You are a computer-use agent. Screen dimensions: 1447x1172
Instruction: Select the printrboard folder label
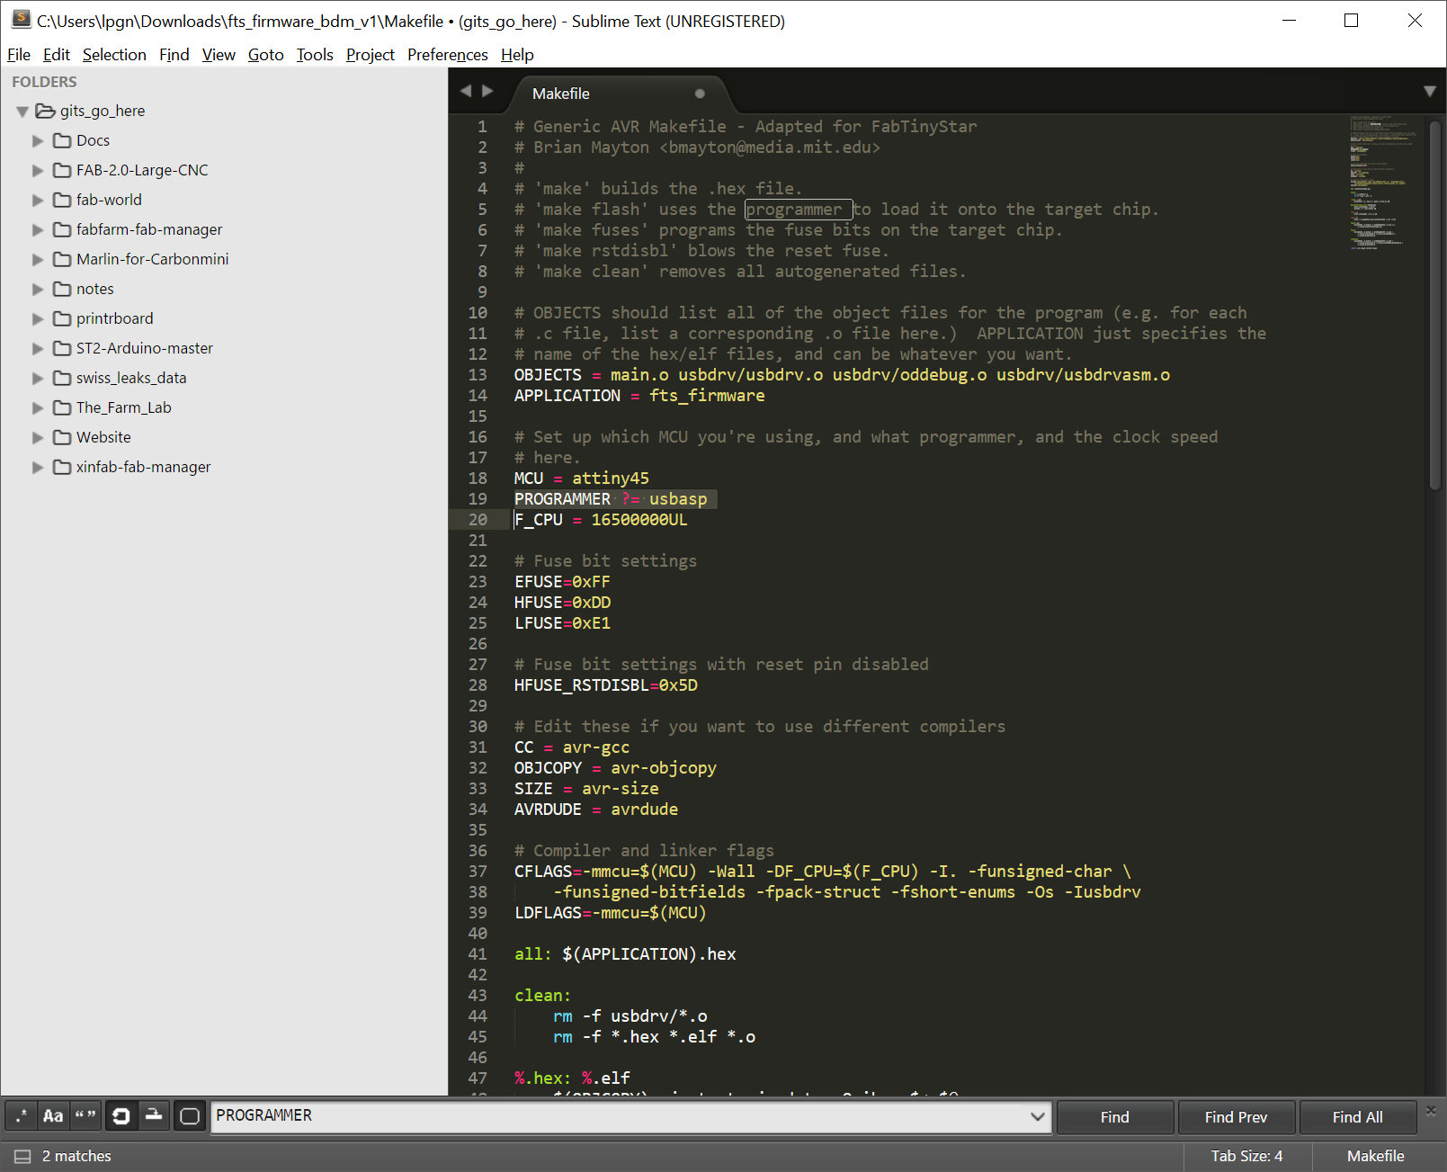click(x=114, y=318)
